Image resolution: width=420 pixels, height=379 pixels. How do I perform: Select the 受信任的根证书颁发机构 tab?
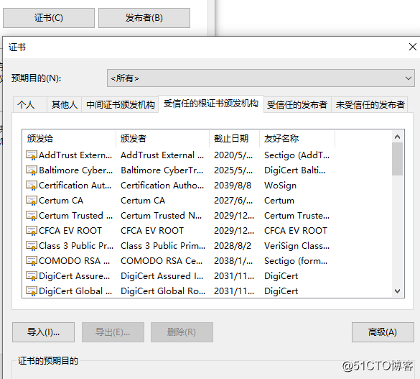(211, 104)
